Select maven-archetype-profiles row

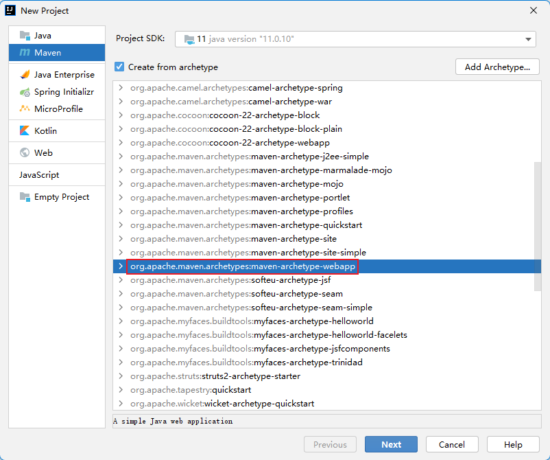click(327, 211)
